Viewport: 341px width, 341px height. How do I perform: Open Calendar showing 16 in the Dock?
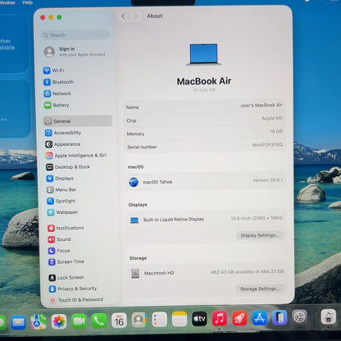[119, 321]
